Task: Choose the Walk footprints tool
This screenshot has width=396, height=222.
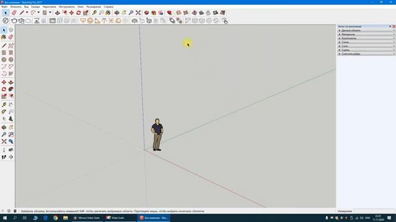Action: point(4,157)
